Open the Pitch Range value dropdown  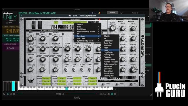point(56,23)
